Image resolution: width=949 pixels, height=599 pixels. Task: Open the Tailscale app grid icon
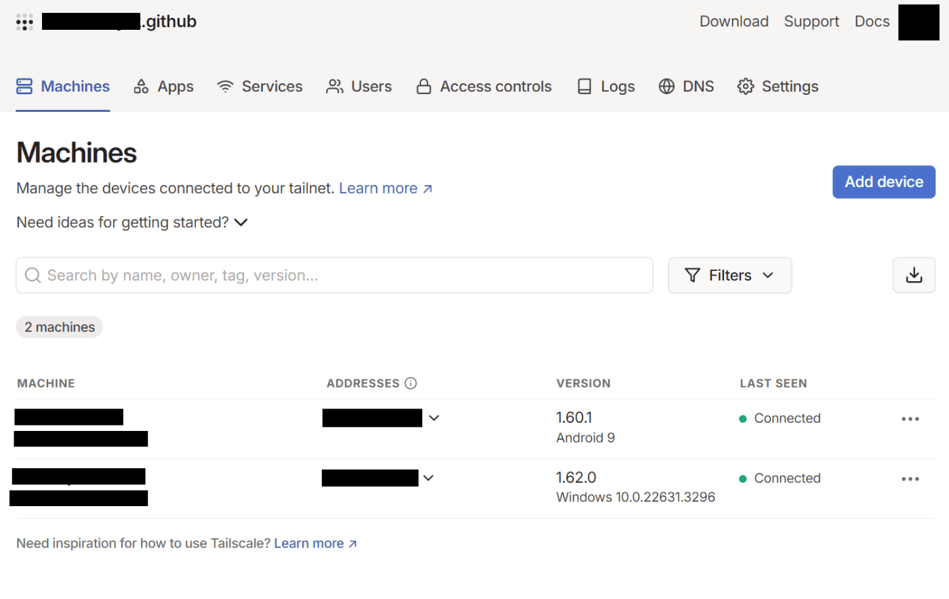(x=24, y=22)
